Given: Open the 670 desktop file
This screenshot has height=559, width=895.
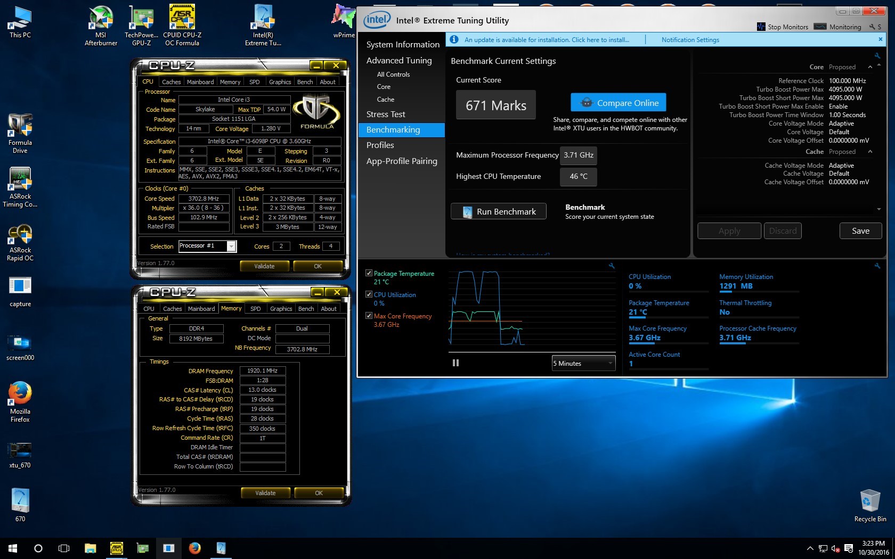Looking at the screenshot, I should pos(20,505).
